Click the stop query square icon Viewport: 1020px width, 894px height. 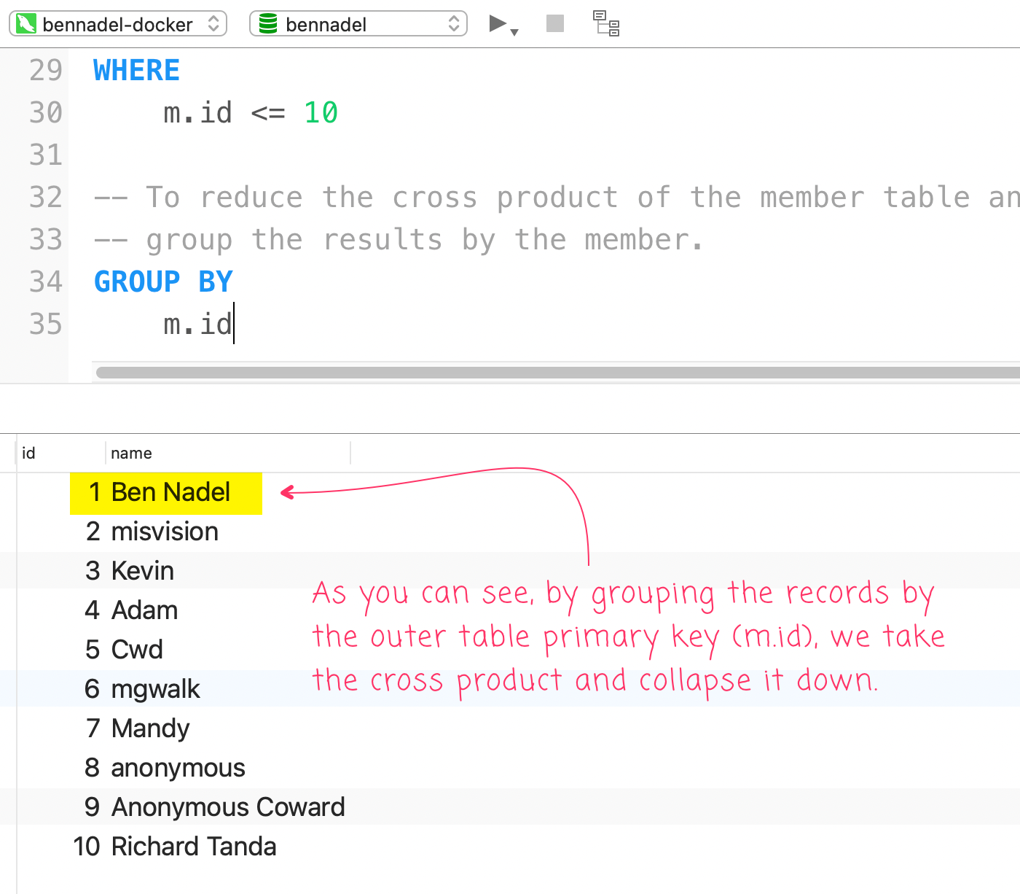coord(554,23)
